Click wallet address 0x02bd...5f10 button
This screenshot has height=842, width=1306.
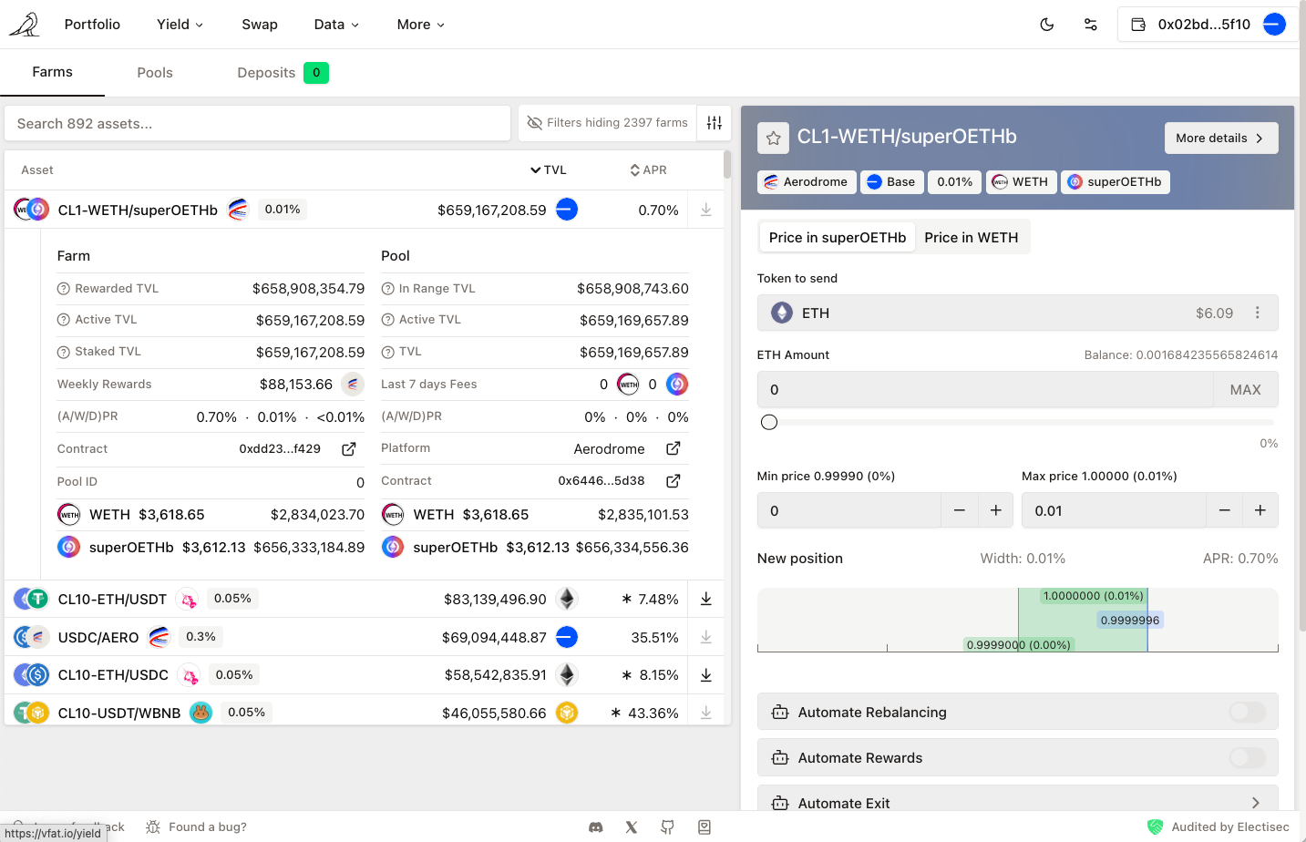1208,25
